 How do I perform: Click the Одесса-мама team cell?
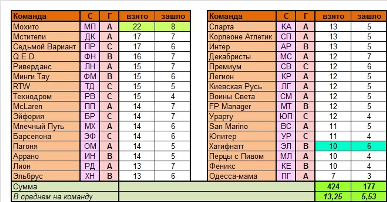pyautogui.click(x=242, y=176)
